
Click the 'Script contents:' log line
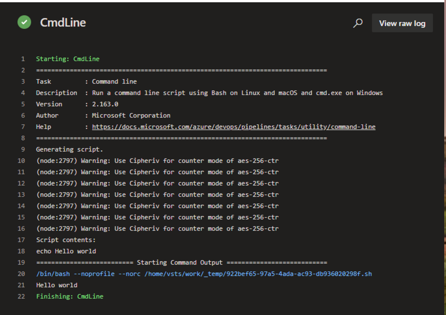66,240
